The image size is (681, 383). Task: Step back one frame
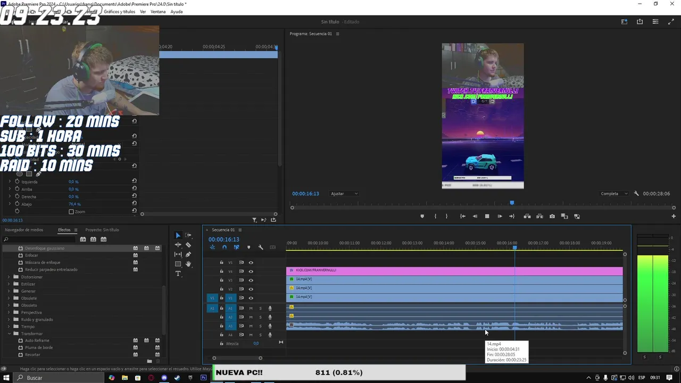pyautogui.click(x=475, y=217)
